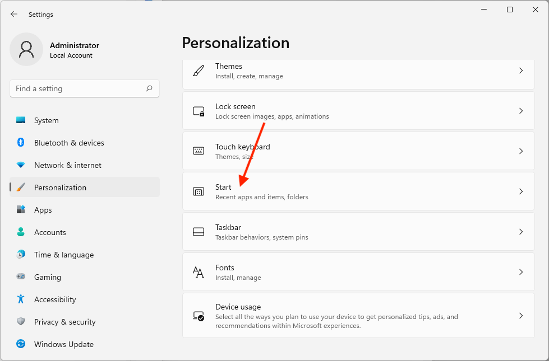Go to Privacy & security
The height and width of the screenshot is (361, 549).
point(85,321)
